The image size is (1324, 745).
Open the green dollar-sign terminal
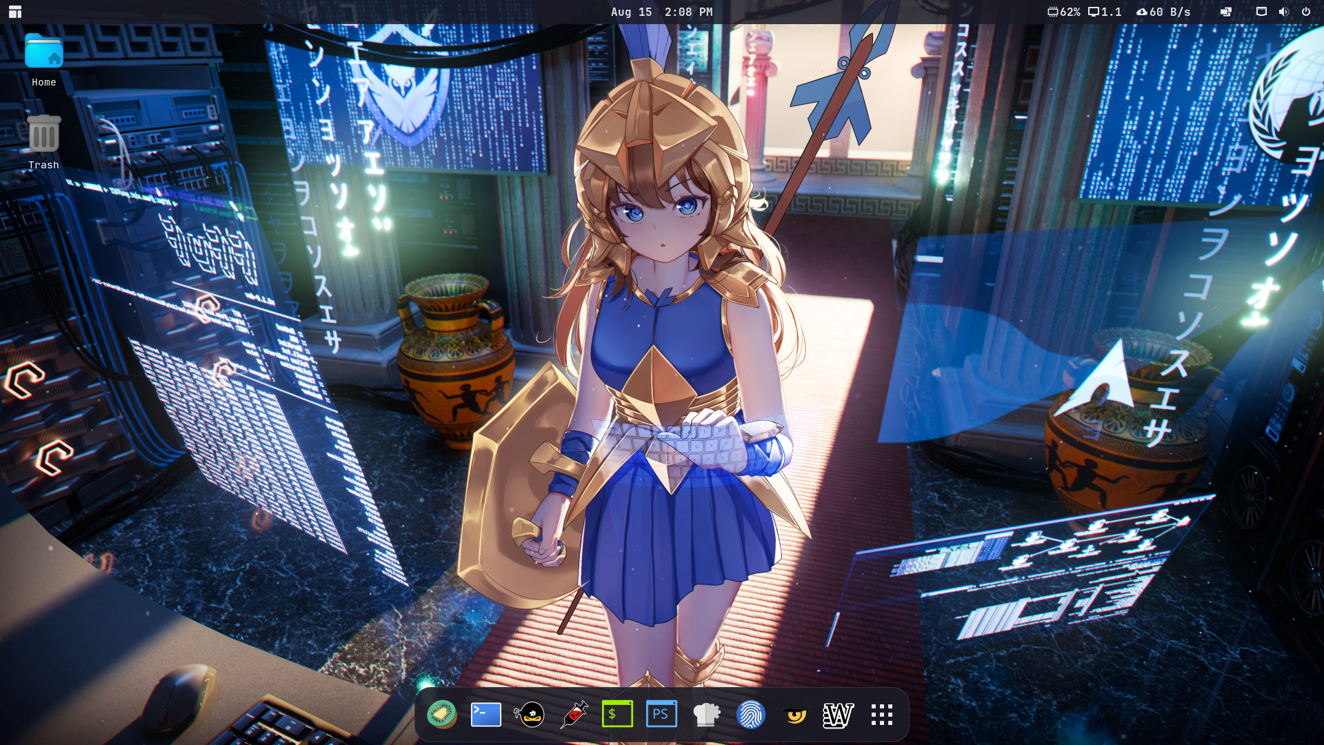tap(618, 715)
